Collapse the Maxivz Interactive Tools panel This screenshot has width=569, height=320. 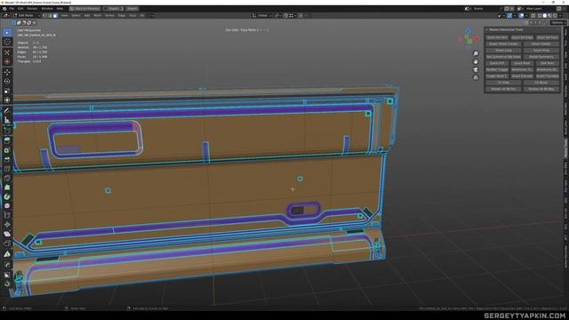click(487, 29)
